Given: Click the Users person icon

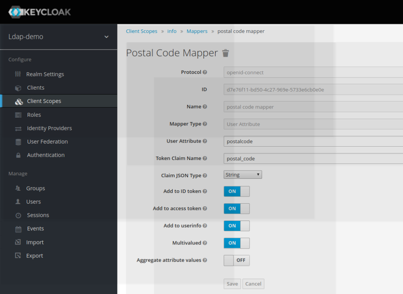Looking at the screenshot, I should click(x=18, y=202).
